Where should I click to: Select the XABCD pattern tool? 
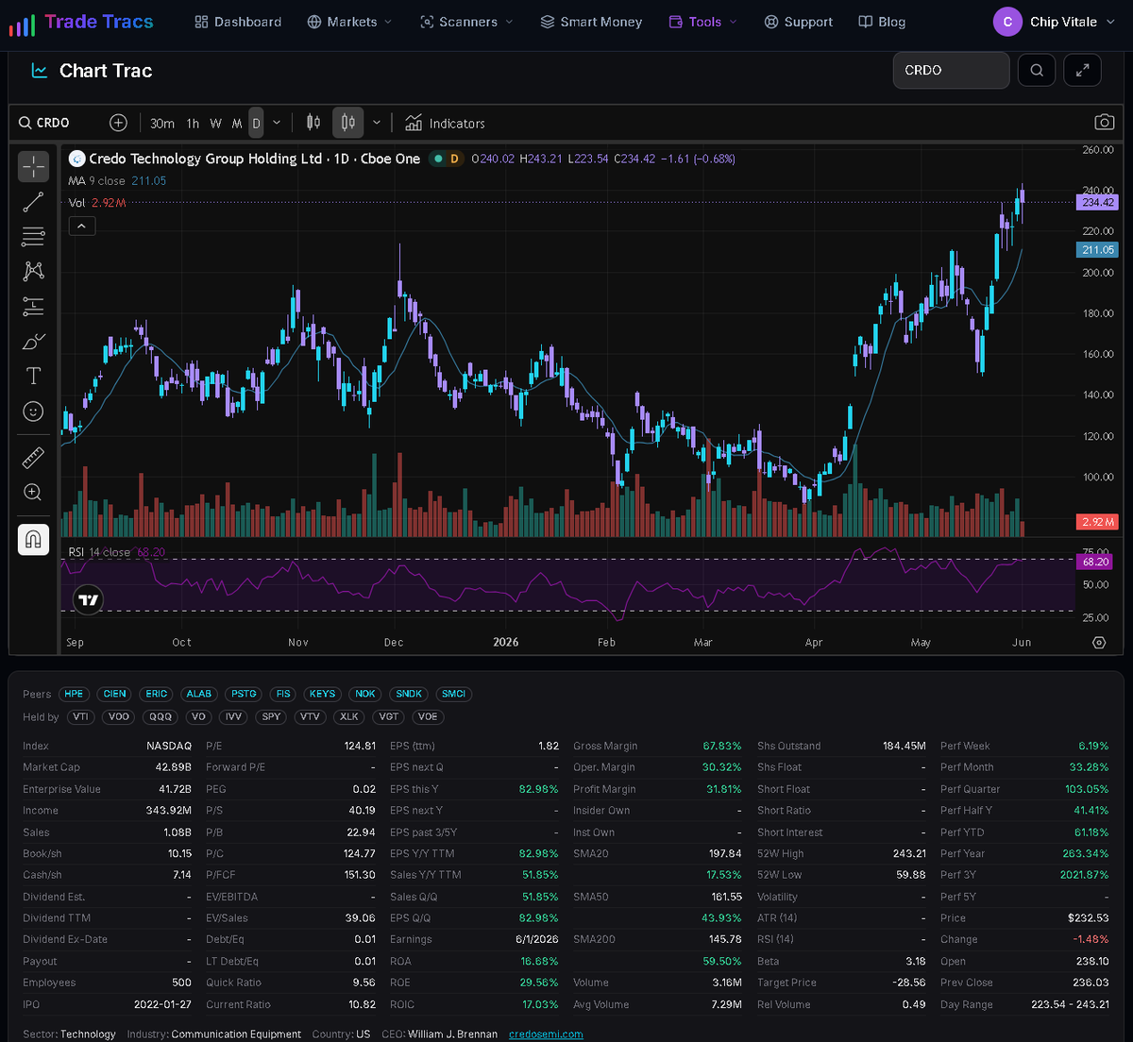pos(33,271)
